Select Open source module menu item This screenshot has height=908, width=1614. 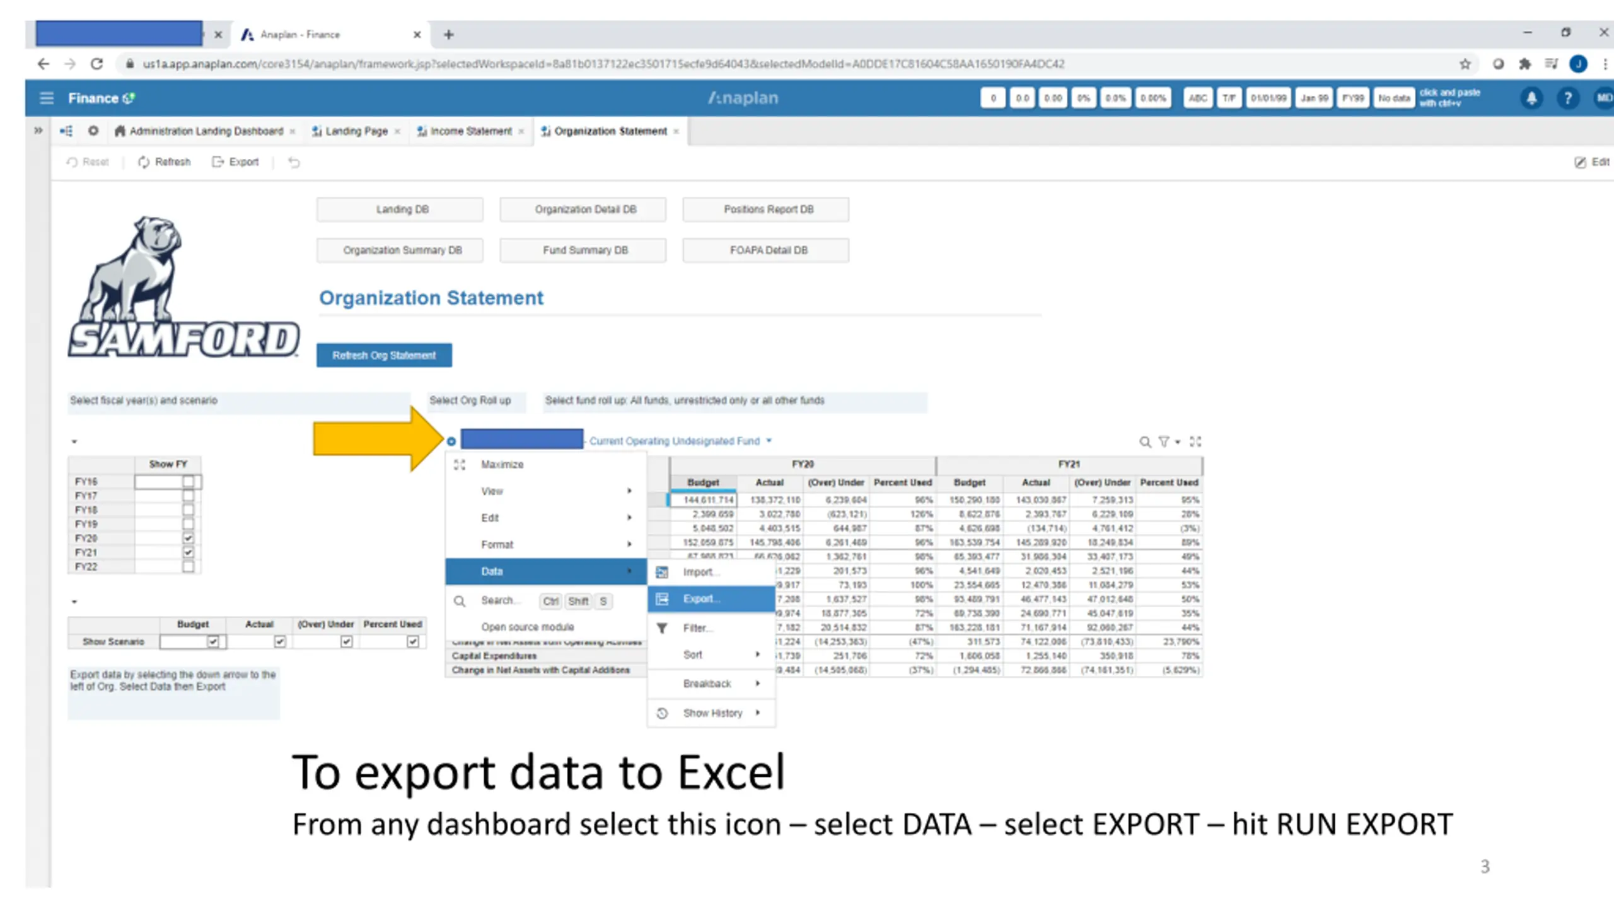[546, 627]
